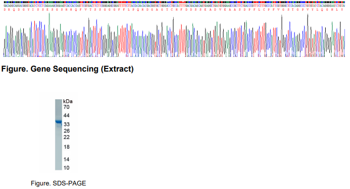Click the SDS-PAGE gel lane image

pyautogui.click(x=59, y=135)
